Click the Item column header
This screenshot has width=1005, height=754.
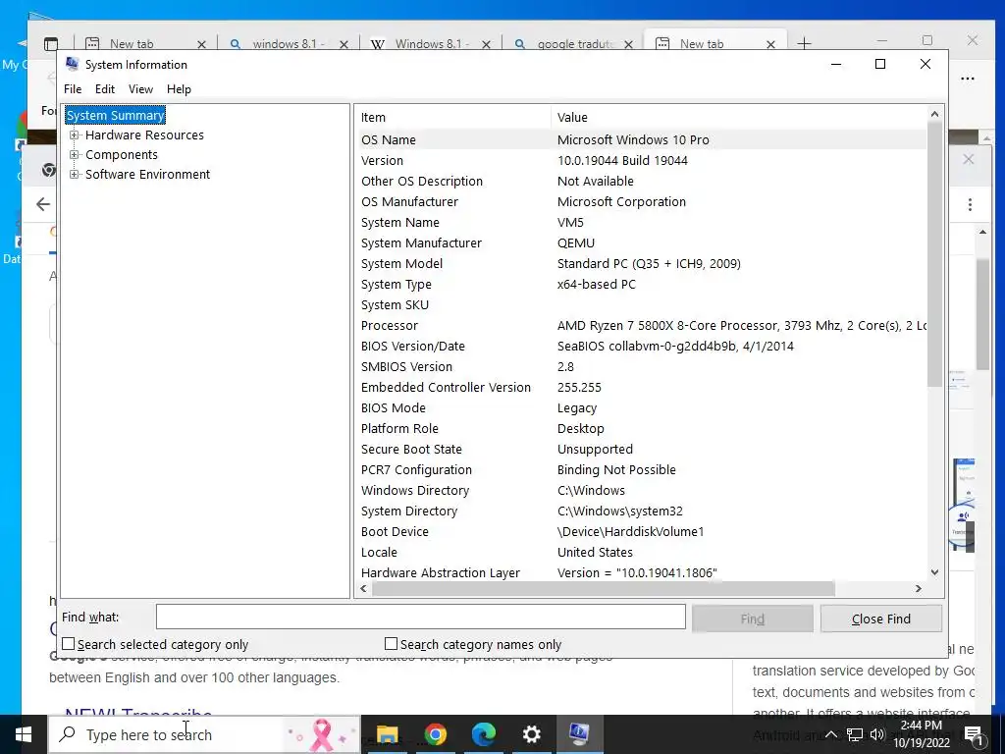tap(452, 118)
